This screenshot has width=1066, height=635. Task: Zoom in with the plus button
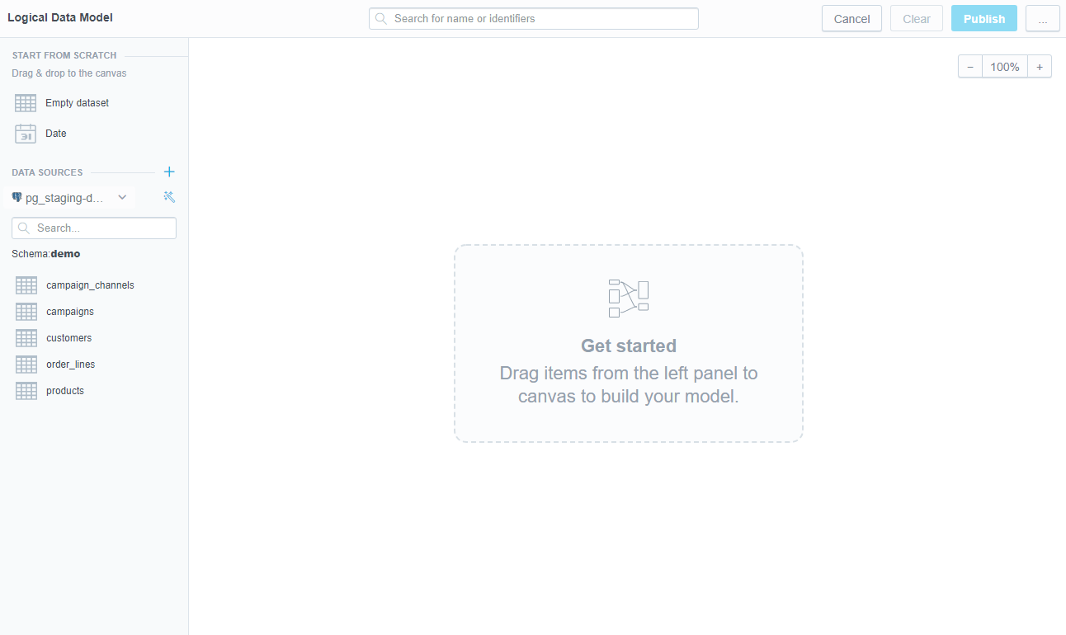point(1040,67)
